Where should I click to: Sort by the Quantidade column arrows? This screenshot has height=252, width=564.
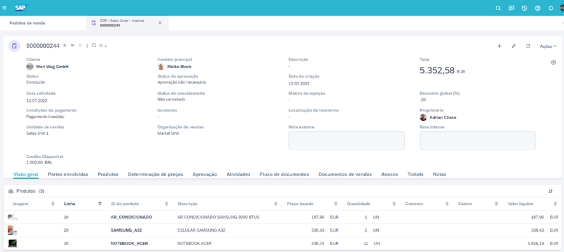(x=394, y=204)
